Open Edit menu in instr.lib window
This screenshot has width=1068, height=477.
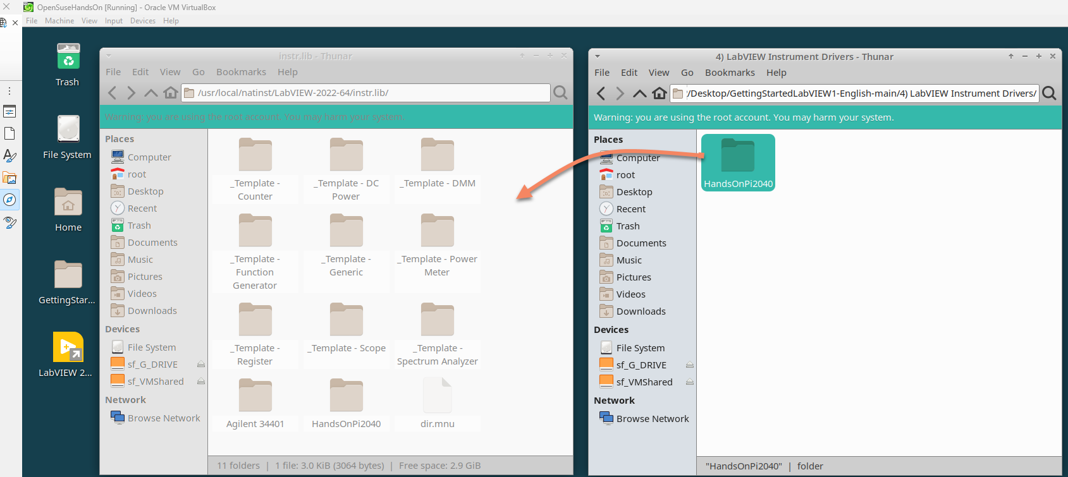(x=140, y=72)
